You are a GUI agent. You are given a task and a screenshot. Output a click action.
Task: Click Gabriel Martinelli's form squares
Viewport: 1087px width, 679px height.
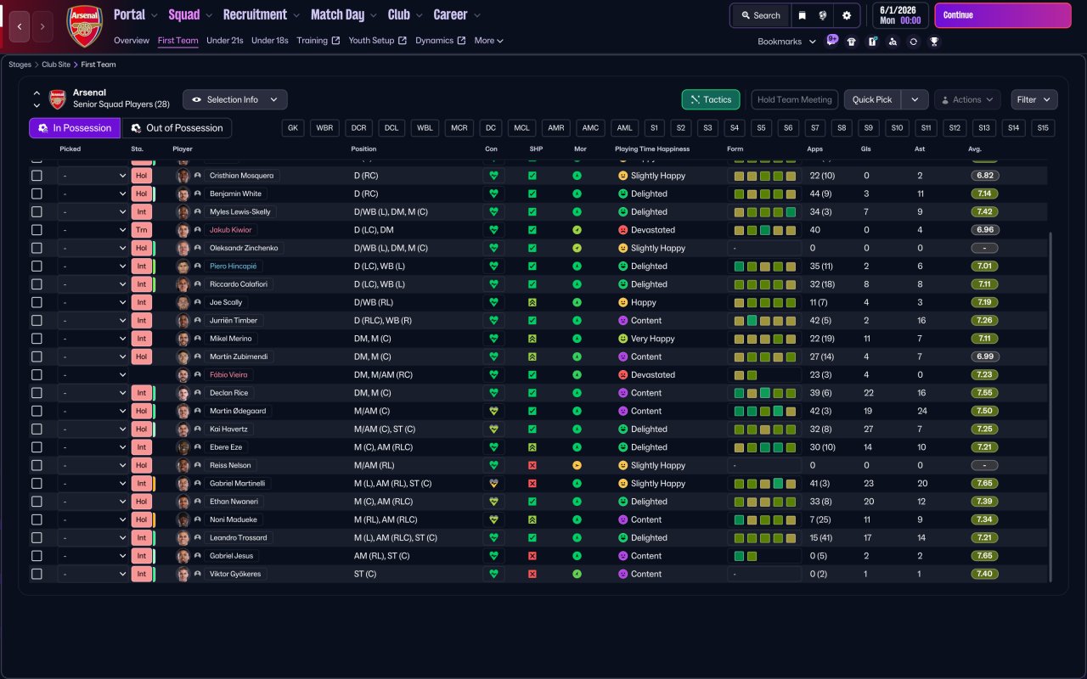764,484
